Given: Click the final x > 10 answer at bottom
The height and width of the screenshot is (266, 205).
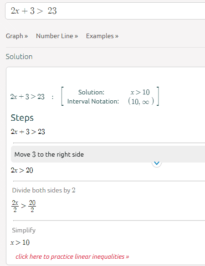Looking at the screenshot, I should click(20, 242).
